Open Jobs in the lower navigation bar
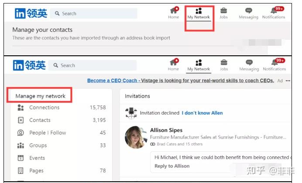Viewport: 302px width, 183px height. [x=224, y=65]
